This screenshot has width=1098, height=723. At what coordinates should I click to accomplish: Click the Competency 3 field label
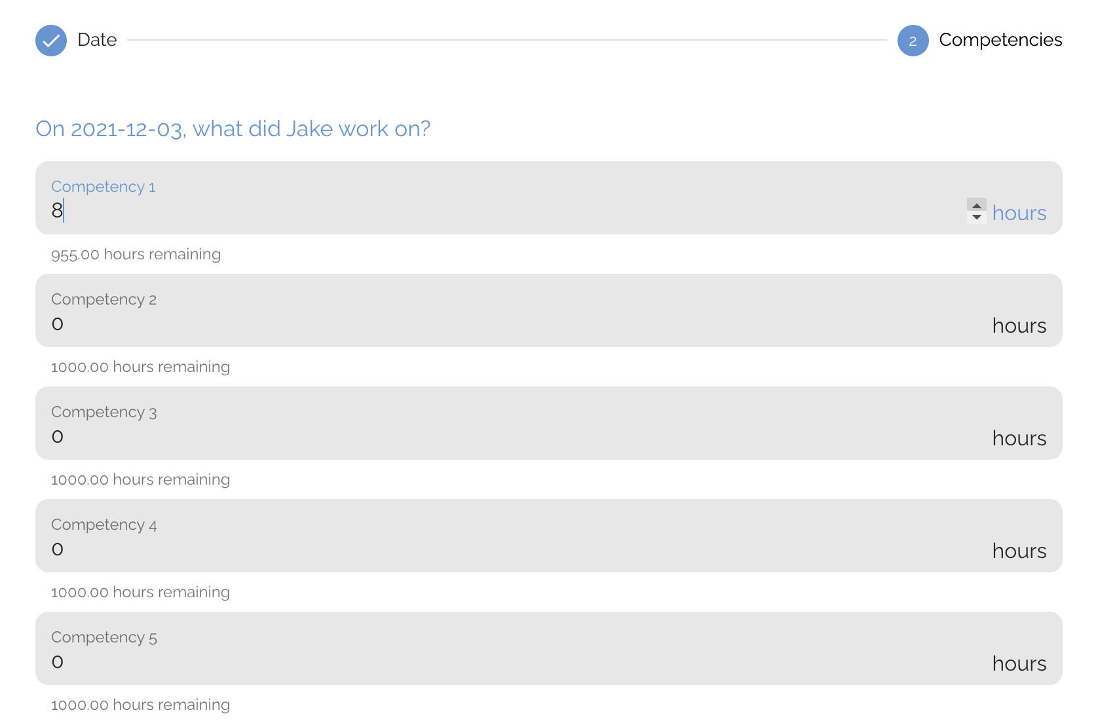(104, 412)
